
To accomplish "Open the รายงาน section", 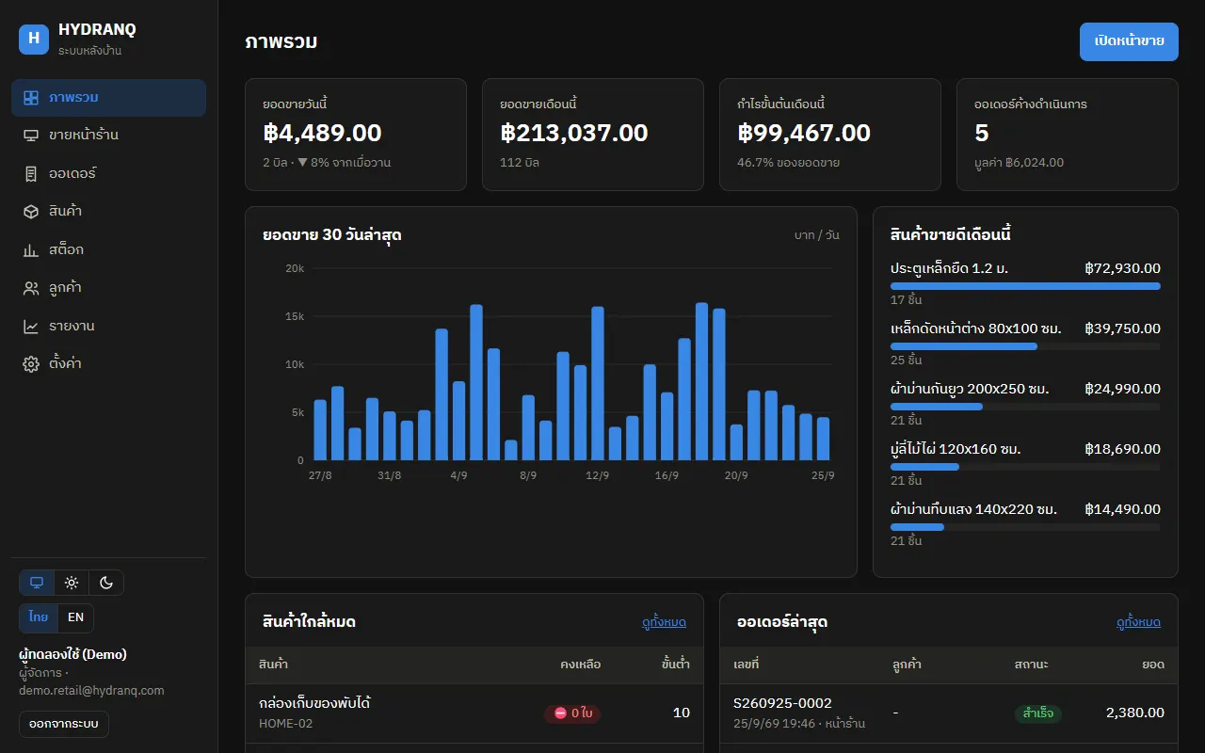I will [x=109, y=326].
